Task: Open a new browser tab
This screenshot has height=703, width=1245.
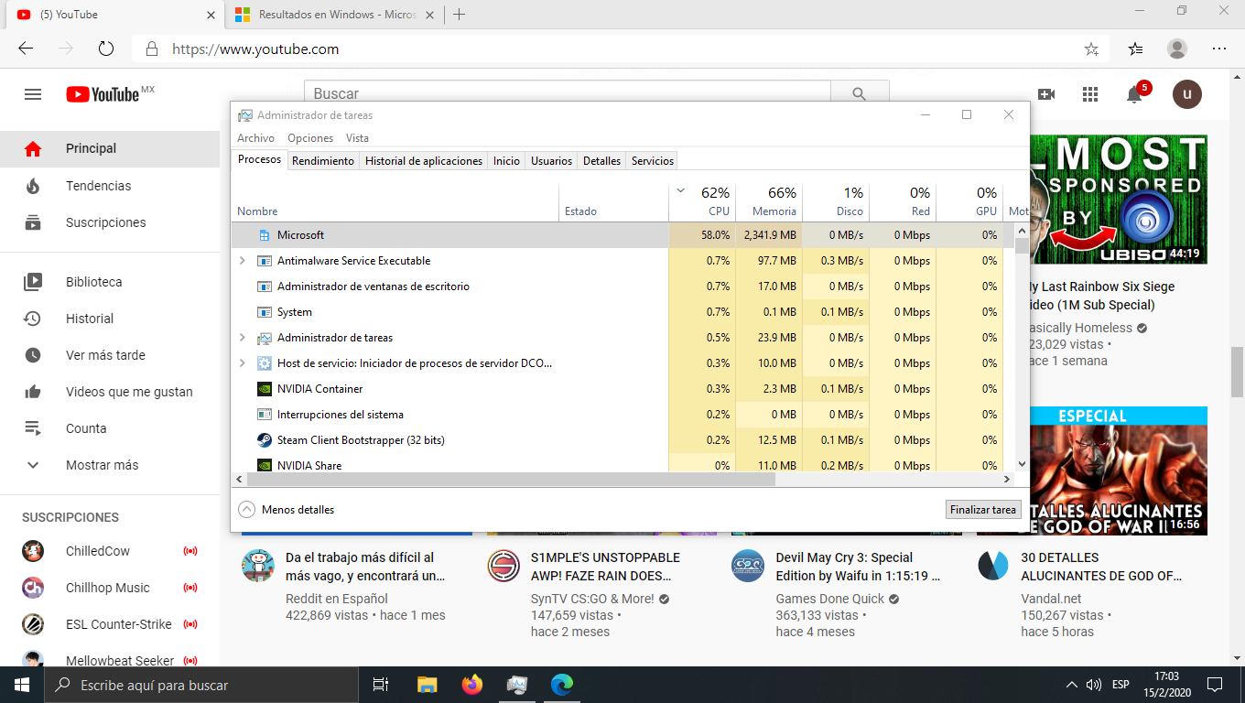Action: [460, 15]
